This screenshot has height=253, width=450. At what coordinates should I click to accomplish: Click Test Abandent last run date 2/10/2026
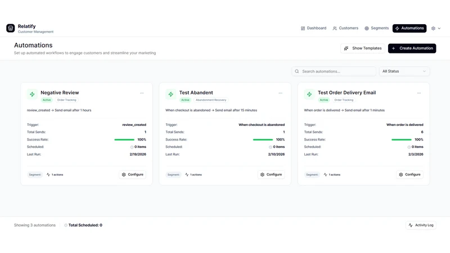276,154
